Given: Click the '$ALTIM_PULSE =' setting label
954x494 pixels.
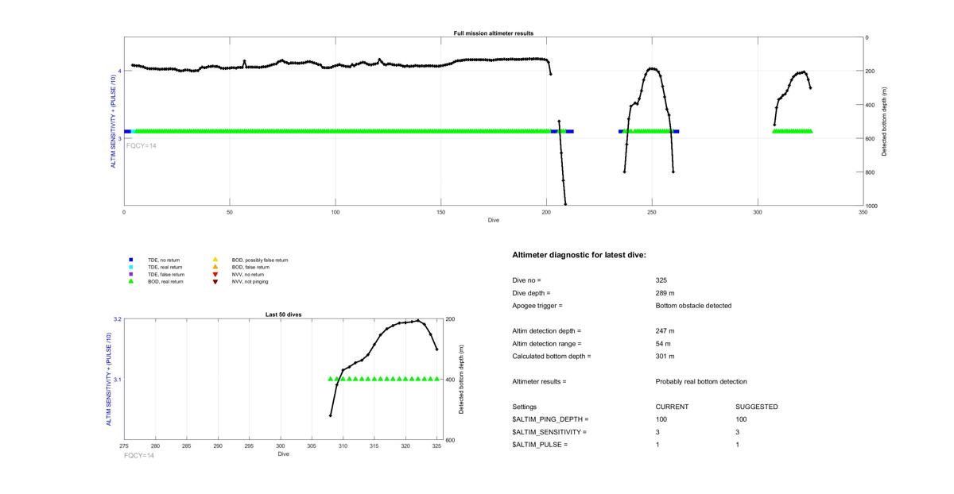Looking at the screenshot, I should point(541,445).
